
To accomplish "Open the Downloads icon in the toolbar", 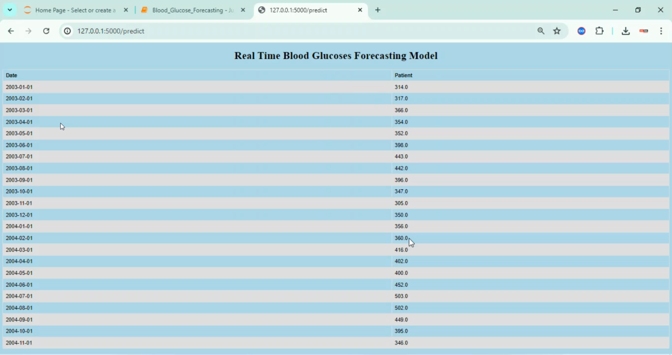I will [625, 31].
